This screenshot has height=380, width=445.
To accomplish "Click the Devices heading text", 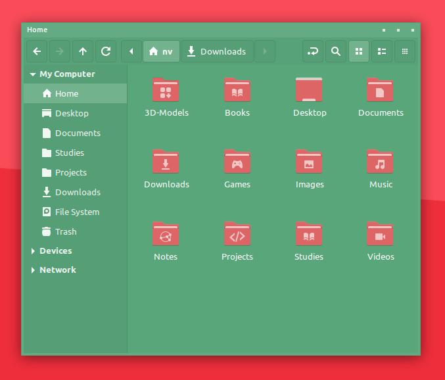I will (x=56, y=251).
